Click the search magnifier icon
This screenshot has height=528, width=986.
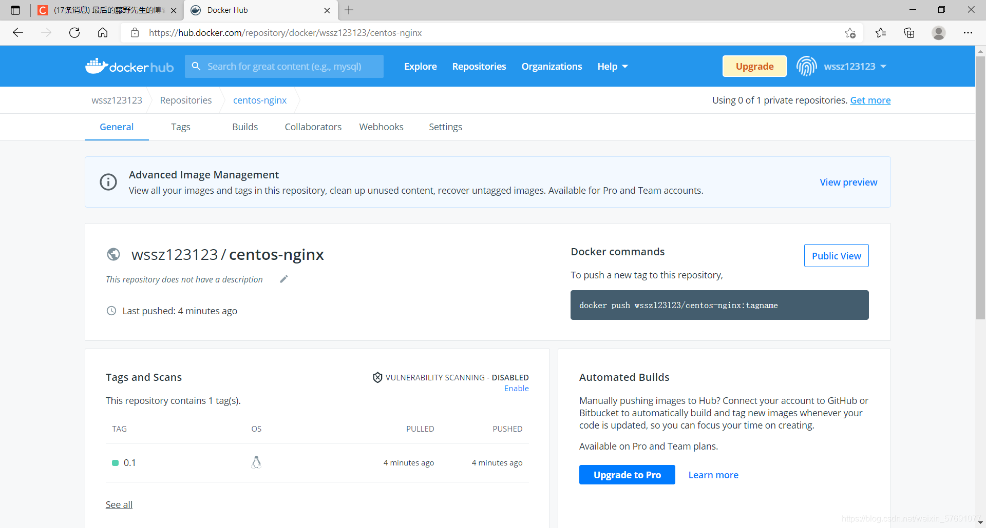[x=196, y=66]
